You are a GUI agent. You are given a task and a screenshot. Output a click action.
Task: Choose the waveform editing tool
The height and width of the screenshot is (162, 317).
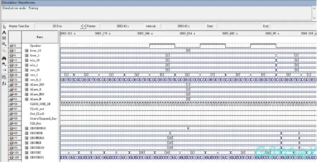coord(4,38)
